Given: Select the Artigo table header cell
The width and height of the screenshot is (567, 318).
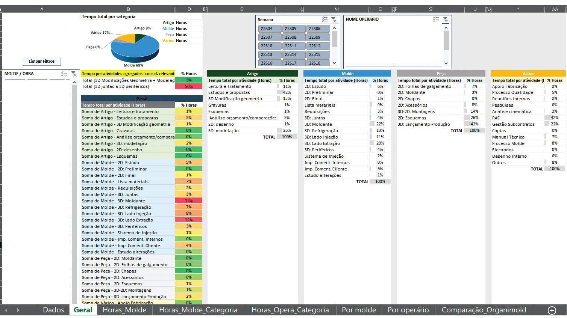Looking at the screenshot, I should point(252,74).
